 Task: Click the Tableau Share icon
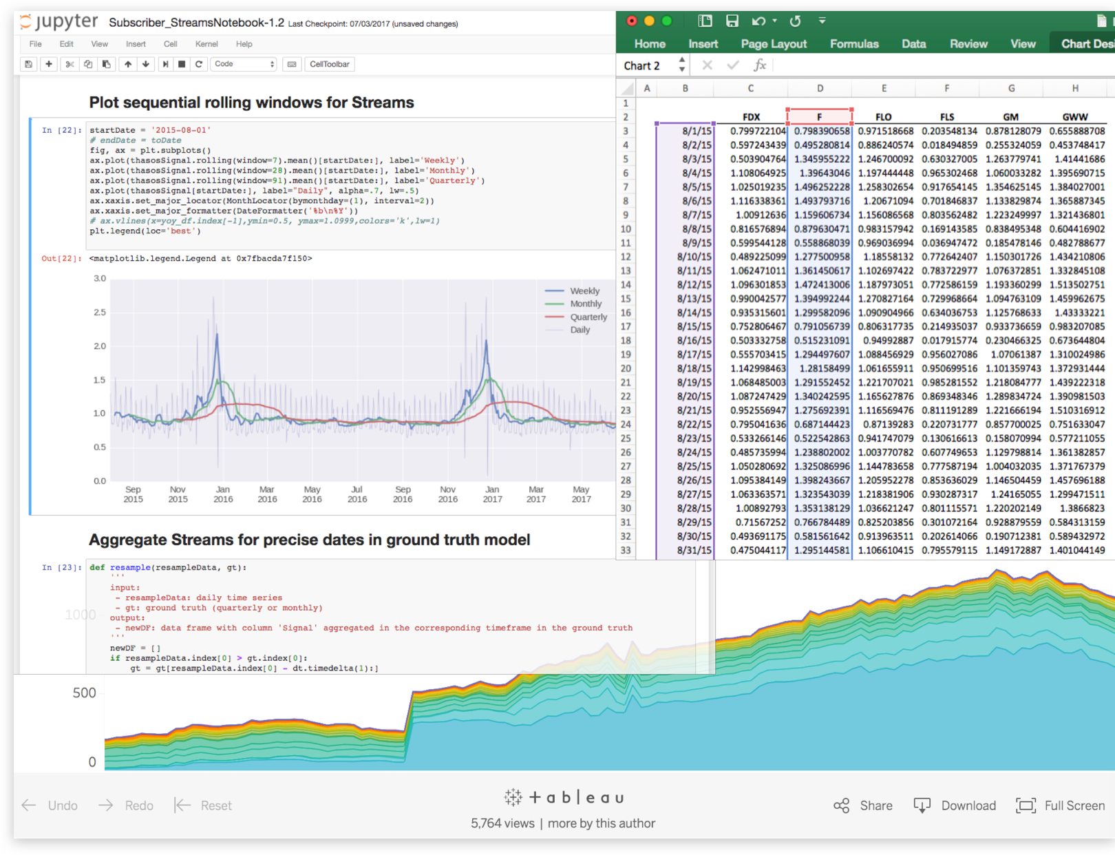coord(841,805)
